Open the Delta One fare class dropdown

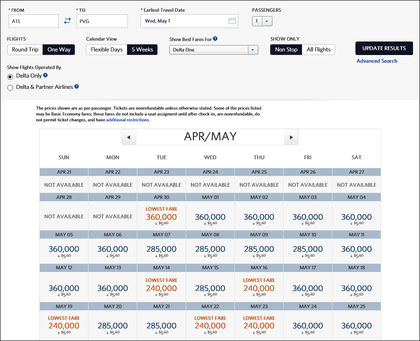(x=214, y=50)
